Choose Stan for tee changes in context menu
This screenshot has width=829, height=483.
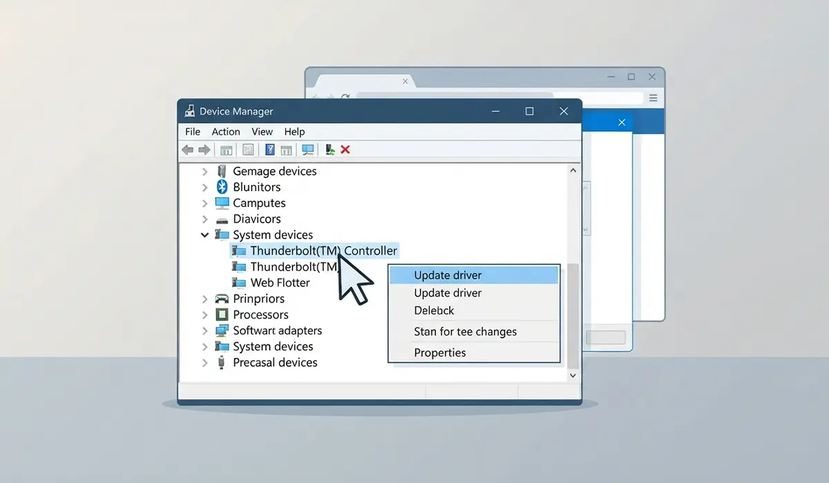click(474, 331)
